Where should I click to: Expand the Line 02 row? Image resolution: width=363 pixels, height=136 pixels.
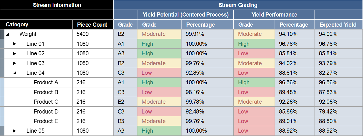click(x=15, y=54)
